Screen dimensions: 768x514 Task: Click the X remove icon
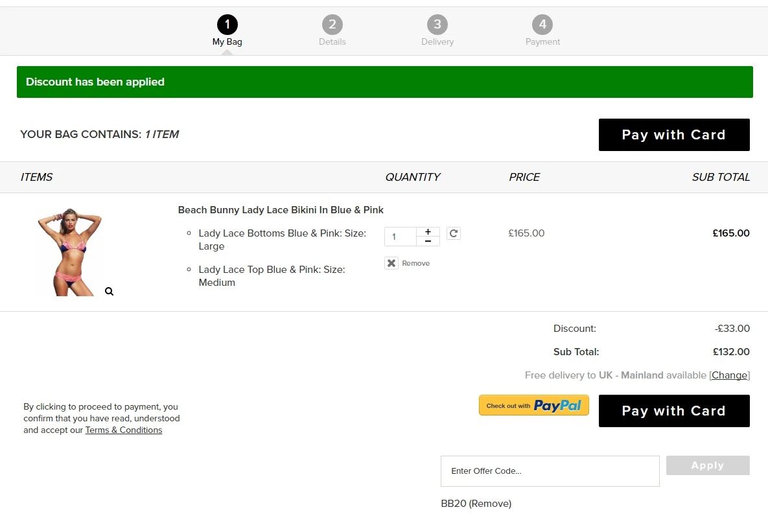(x=391, y=263)
